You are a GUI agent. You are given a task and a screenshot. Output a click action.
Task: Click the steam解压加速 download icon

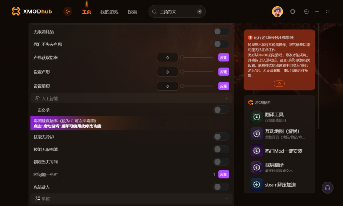[x=257, y=184]
